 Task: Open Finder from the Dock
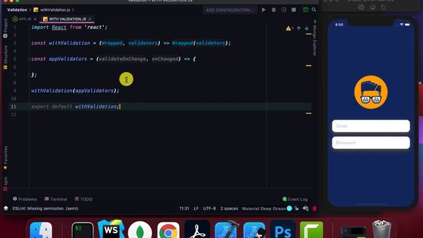click(41, 231)
